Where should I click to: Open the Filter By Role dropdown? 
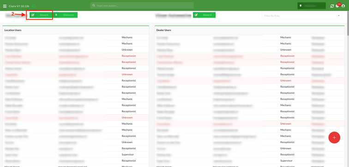(302, 16)
